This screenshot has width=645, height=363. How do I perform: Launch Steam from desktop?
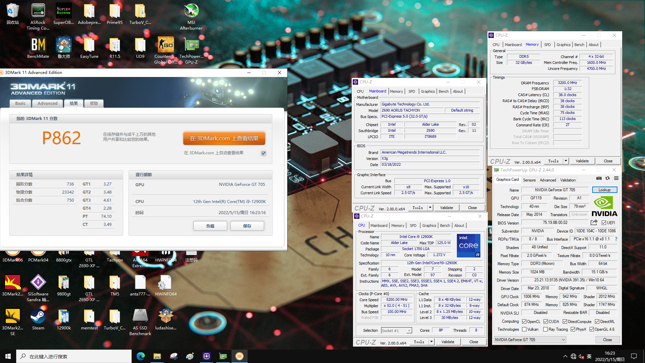(x=38, y=319)
